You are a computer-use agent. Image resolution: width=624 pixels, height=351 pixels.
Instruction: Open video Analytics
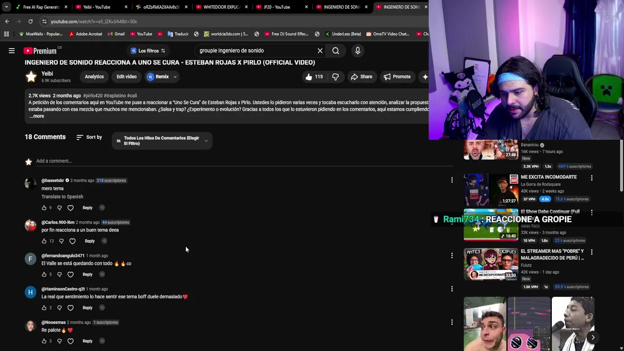(x=94, y=77)
